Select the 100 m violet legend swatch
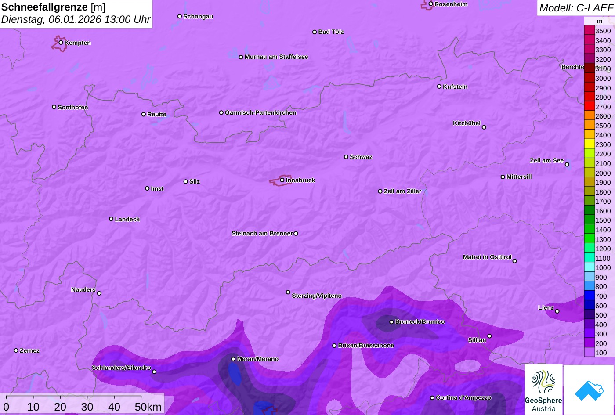 pos(589,352)
